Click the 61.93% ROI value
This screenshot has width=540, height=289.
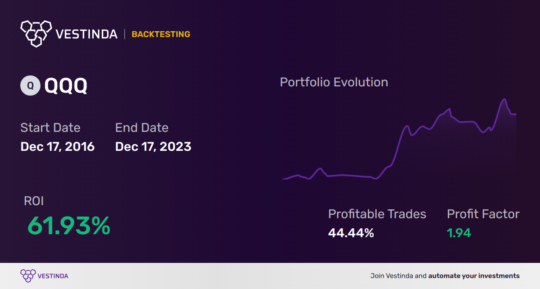pos(69,226)
